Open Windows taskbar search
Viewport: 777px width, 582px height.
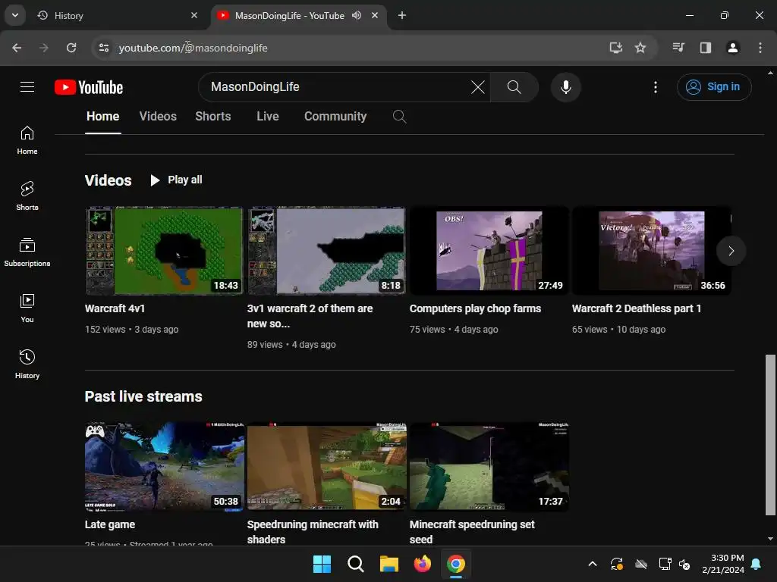(355, 564)
